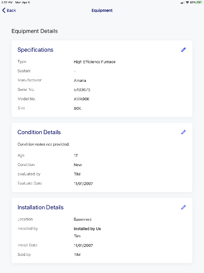This screenshot has width=204, height=273.
Task: Select the Condition Details heading
Action: (x=39, y=132)
